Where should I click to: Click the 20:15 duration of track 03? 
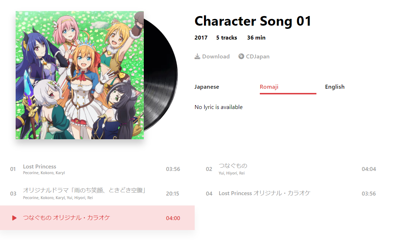(173, 193)
